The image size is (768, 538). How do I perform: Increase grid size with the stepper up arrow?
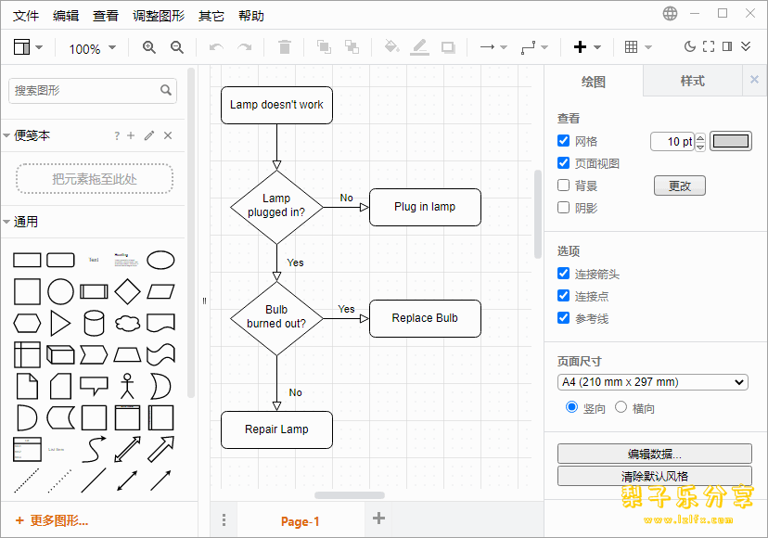(700, 137)
